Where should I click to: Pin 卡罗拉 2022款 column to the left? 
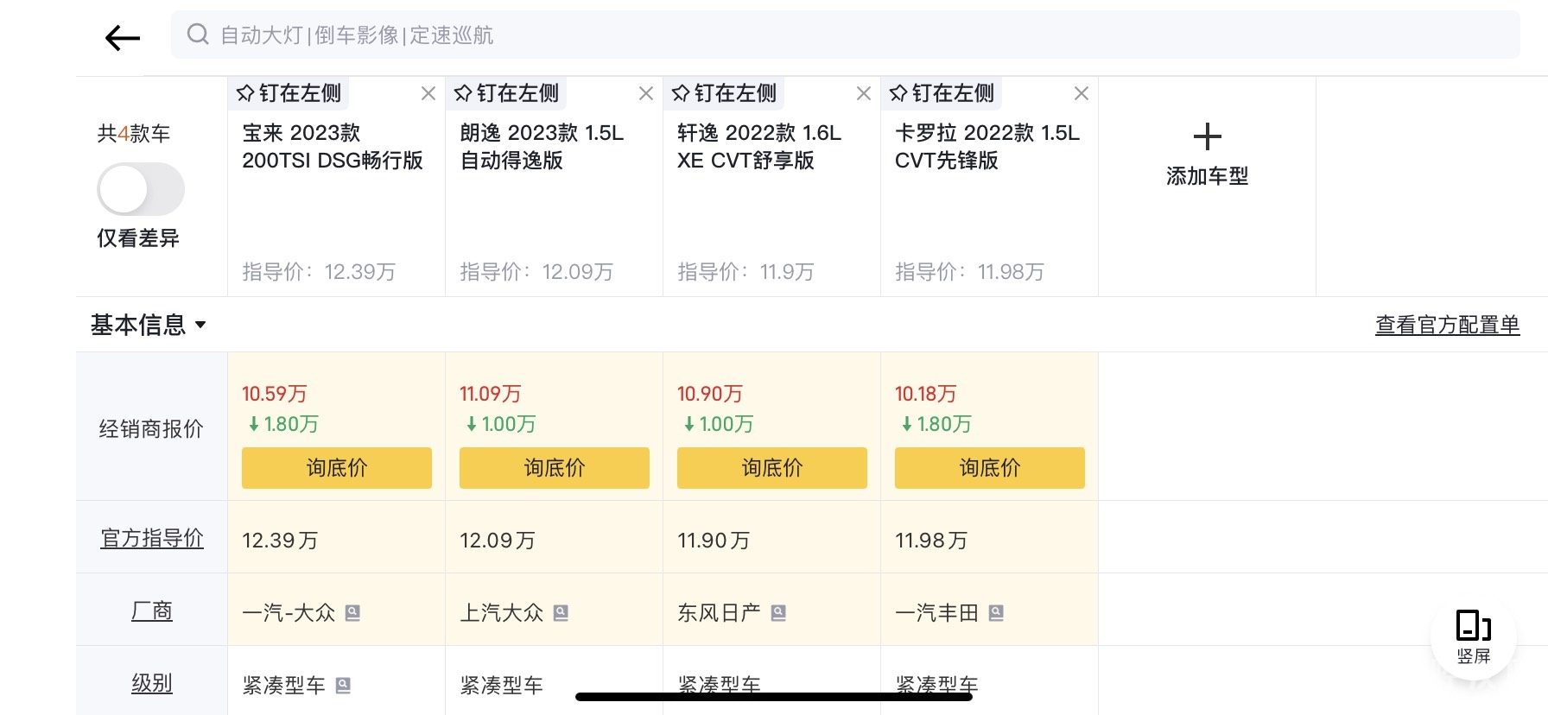pyautogui.click(x=942, y=93)
